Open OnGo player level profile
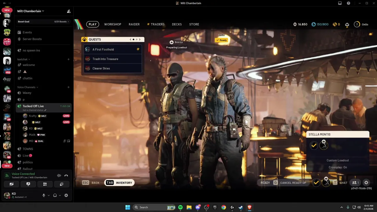Image resolution: width=377 pixels, height=212 pixels. (x=361, y=24)
